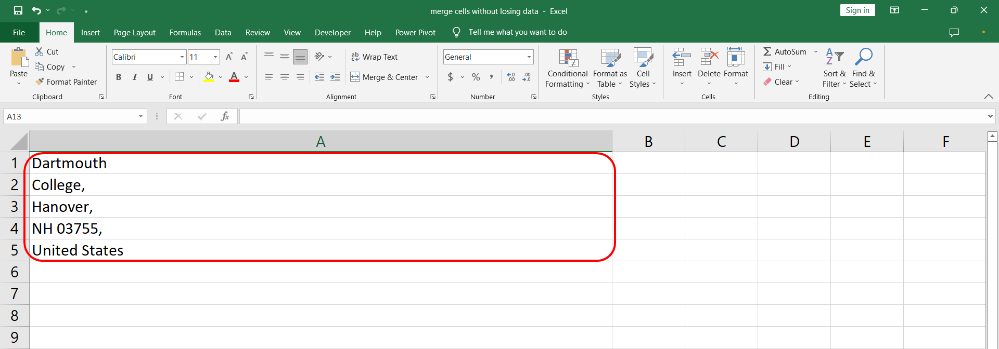Viewport: 999px width, 349px height.
Task: Collapse the ribbon with chevron
Action: point(989,97)
